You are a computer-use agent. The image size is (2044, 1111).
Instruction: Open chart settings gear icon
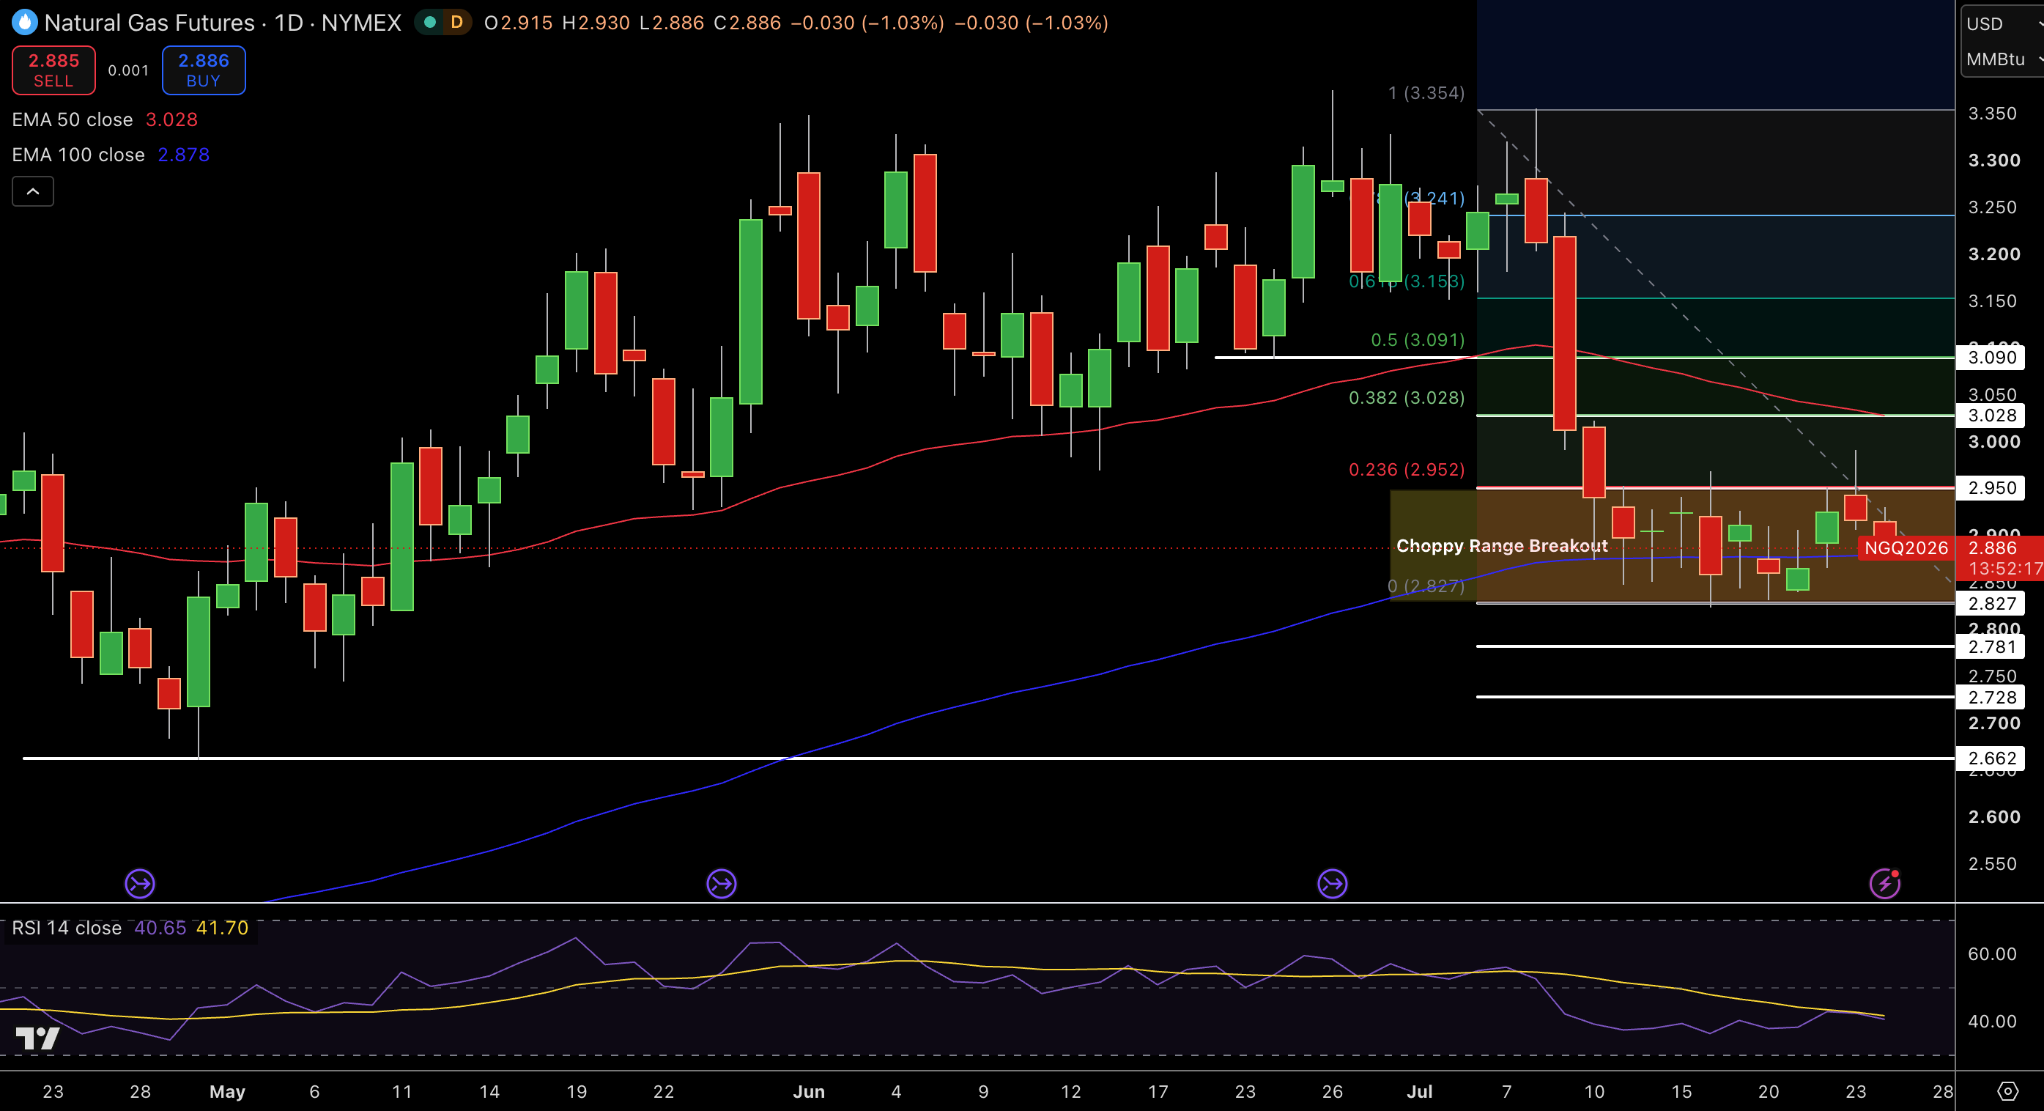[2007, 1091]
